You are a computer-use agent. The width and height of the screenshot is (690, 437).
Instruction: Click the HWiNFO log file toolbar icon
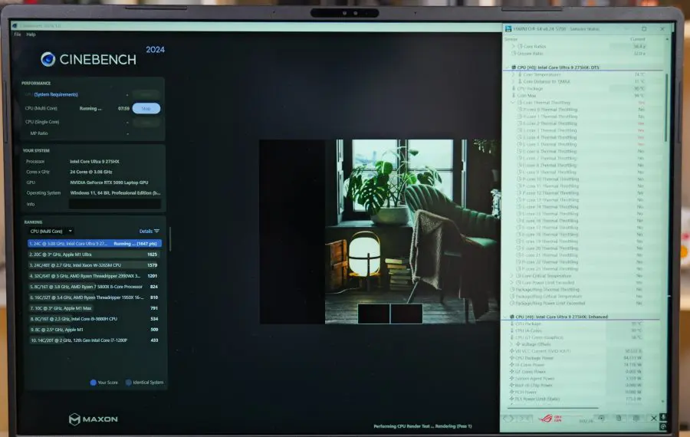click(619, 418)
